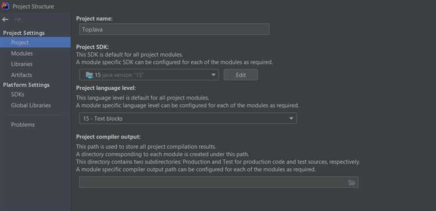436x211 pixels.
Task: Open the Libraries settings page
Action: tap(22, 64)
